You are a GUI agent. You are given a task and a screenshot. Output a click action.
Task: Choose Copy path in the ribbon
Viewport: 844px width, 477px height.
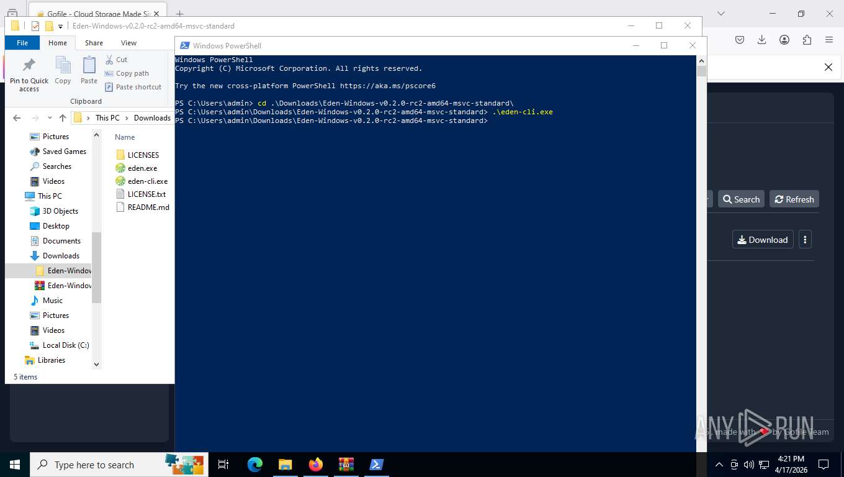click(x=127, y=73)
